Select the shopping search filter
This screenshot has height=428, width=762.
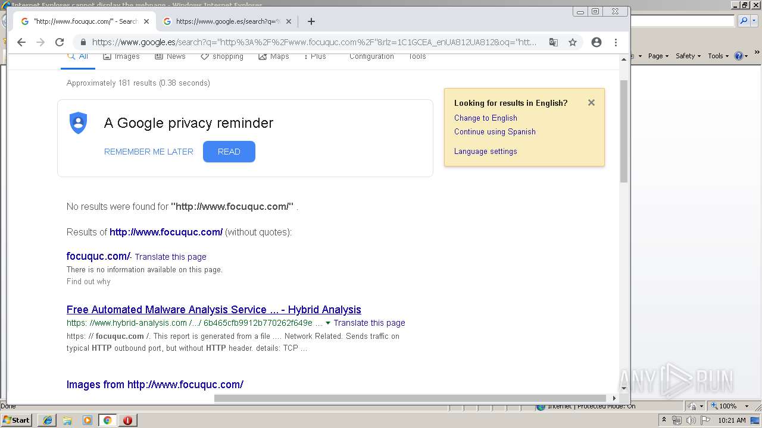(x=222, y=56)
